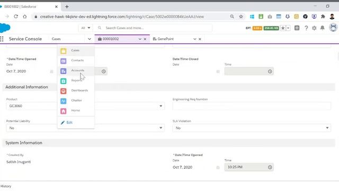
Task: Close the GenePoint workspace tab
Action: pos(200,39)
